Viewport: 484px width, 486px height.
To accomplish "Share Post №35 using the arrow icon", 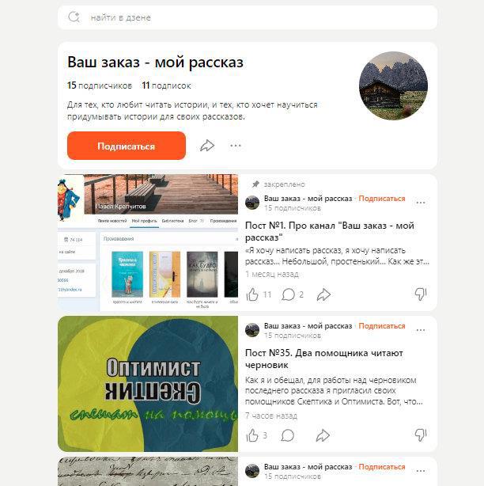I will [x=323, y=435].
